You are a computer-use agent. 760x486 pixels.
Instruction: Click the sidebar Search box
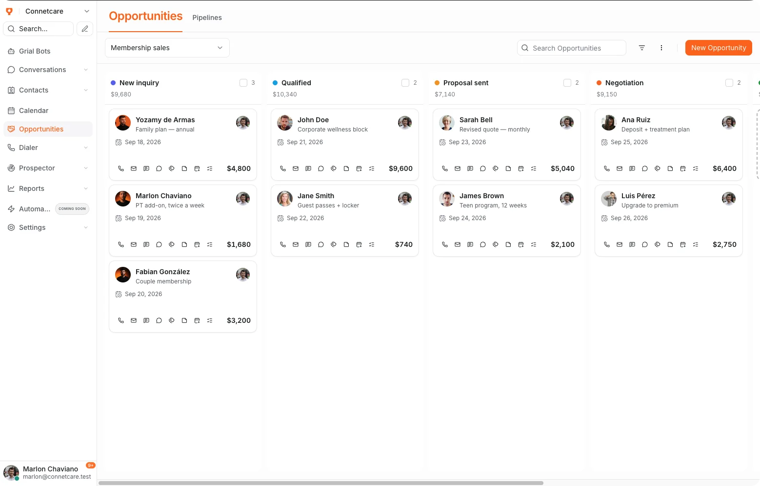tap(39, 29)
